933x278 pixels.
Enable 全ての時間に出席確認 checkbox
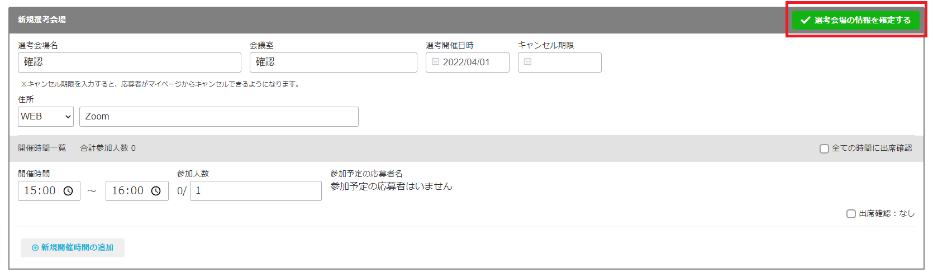824,148
